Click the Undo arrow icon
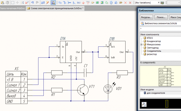The width and height of the screenshot is (181, 111). [32, 3]
